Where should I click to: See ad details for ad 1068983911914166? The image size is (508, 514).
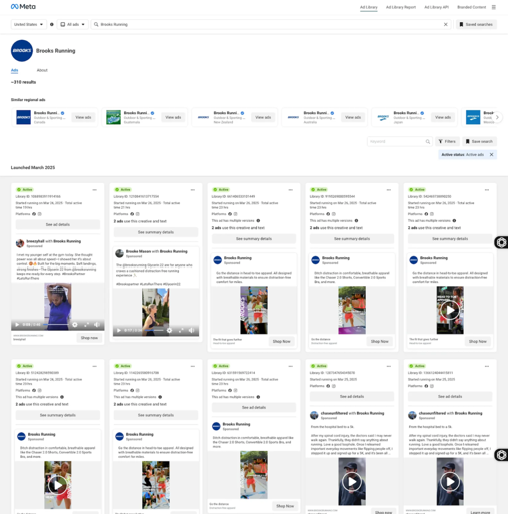tap(58, 224)
